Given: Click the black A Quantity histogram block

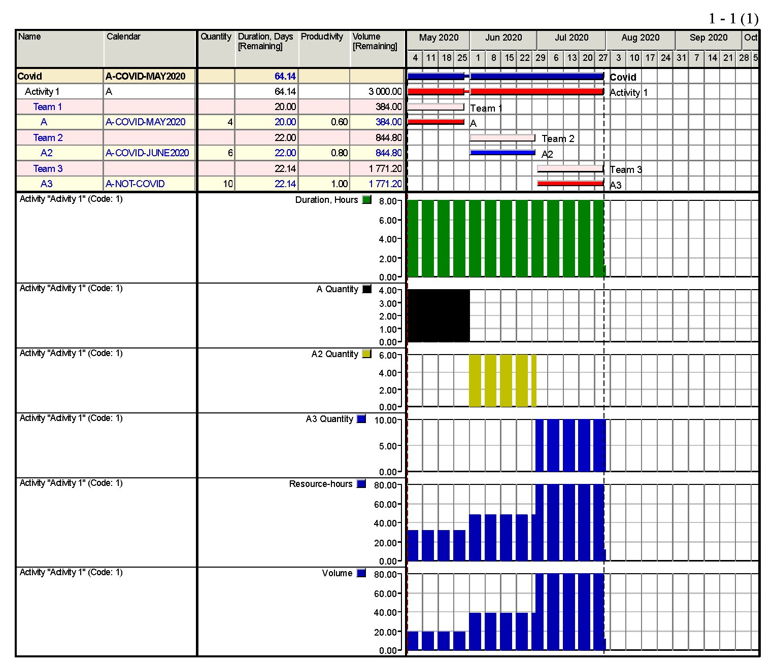Looking at the screenshot, I should pos(439,316).
